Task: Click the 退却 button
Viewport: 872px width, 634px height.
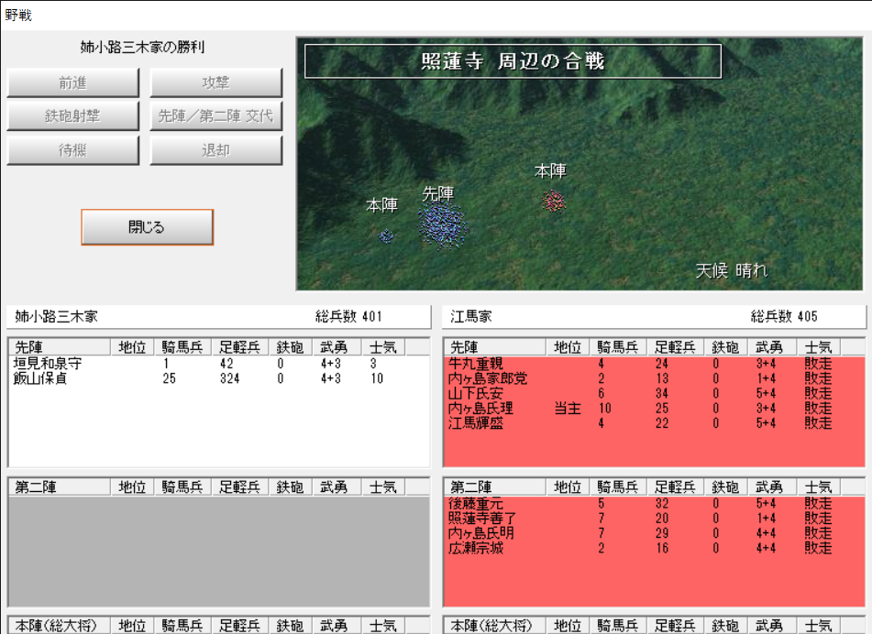Action: 216,150
